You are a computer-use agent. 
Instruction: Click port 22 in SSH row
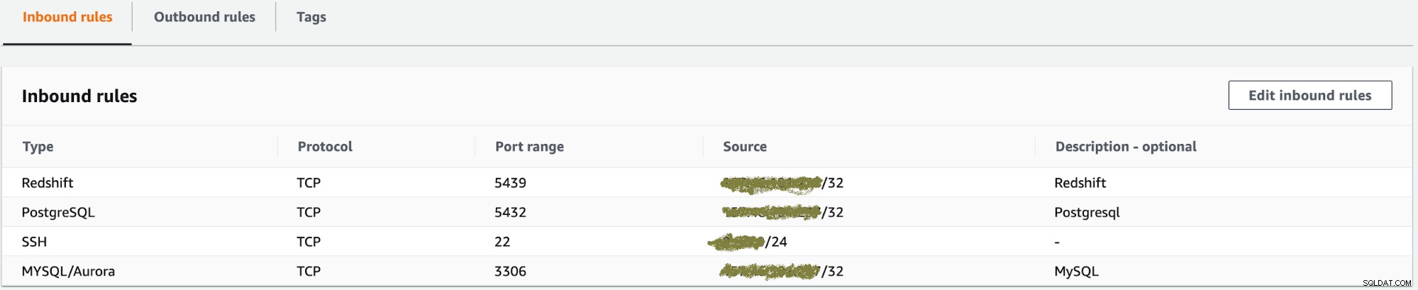(x=502, y=242)
